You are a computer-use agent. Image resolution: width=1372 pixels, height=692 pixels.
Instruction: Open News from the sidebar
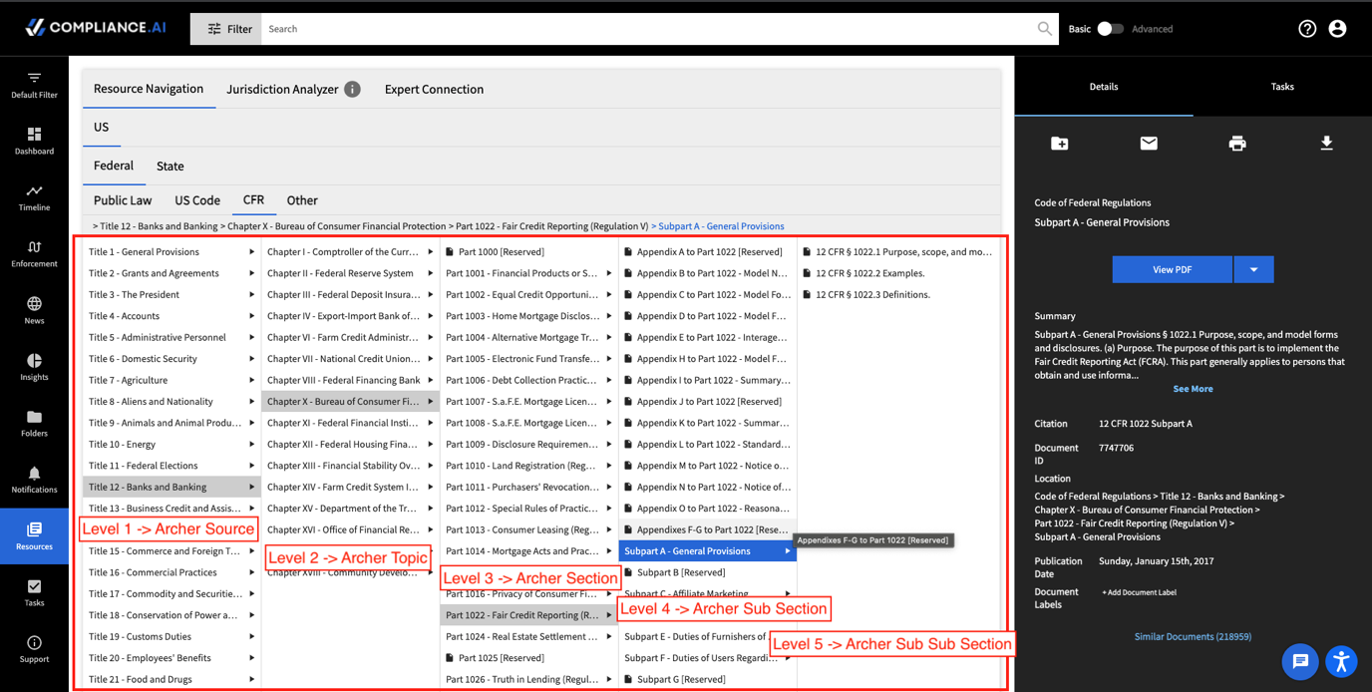pos(34,310)
